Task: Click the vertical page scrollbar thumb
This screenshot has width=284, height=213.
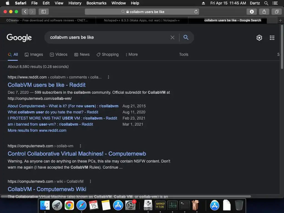Action: [282, 47]
